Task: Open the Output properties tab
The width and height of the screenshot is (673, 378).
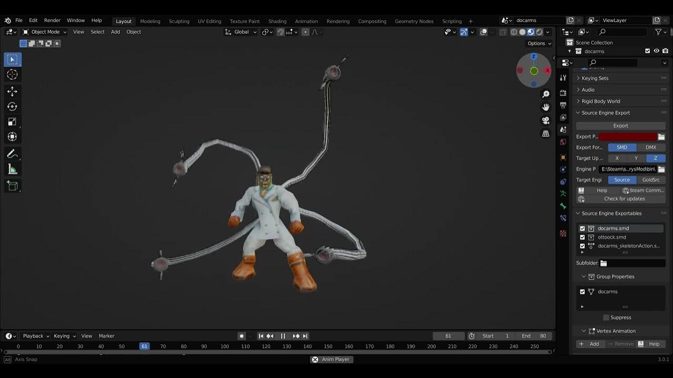Action: pyautogui.click(x=563, y=106)
